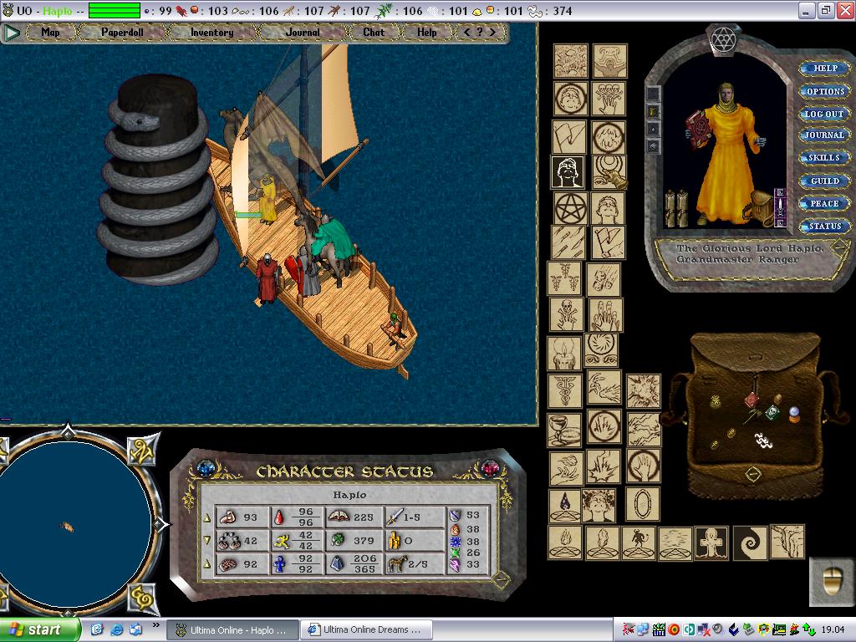Switch to Ultima Online Dreams taskbar window
The width and height of the screenshot is (856, 642).
click(366, 629)
